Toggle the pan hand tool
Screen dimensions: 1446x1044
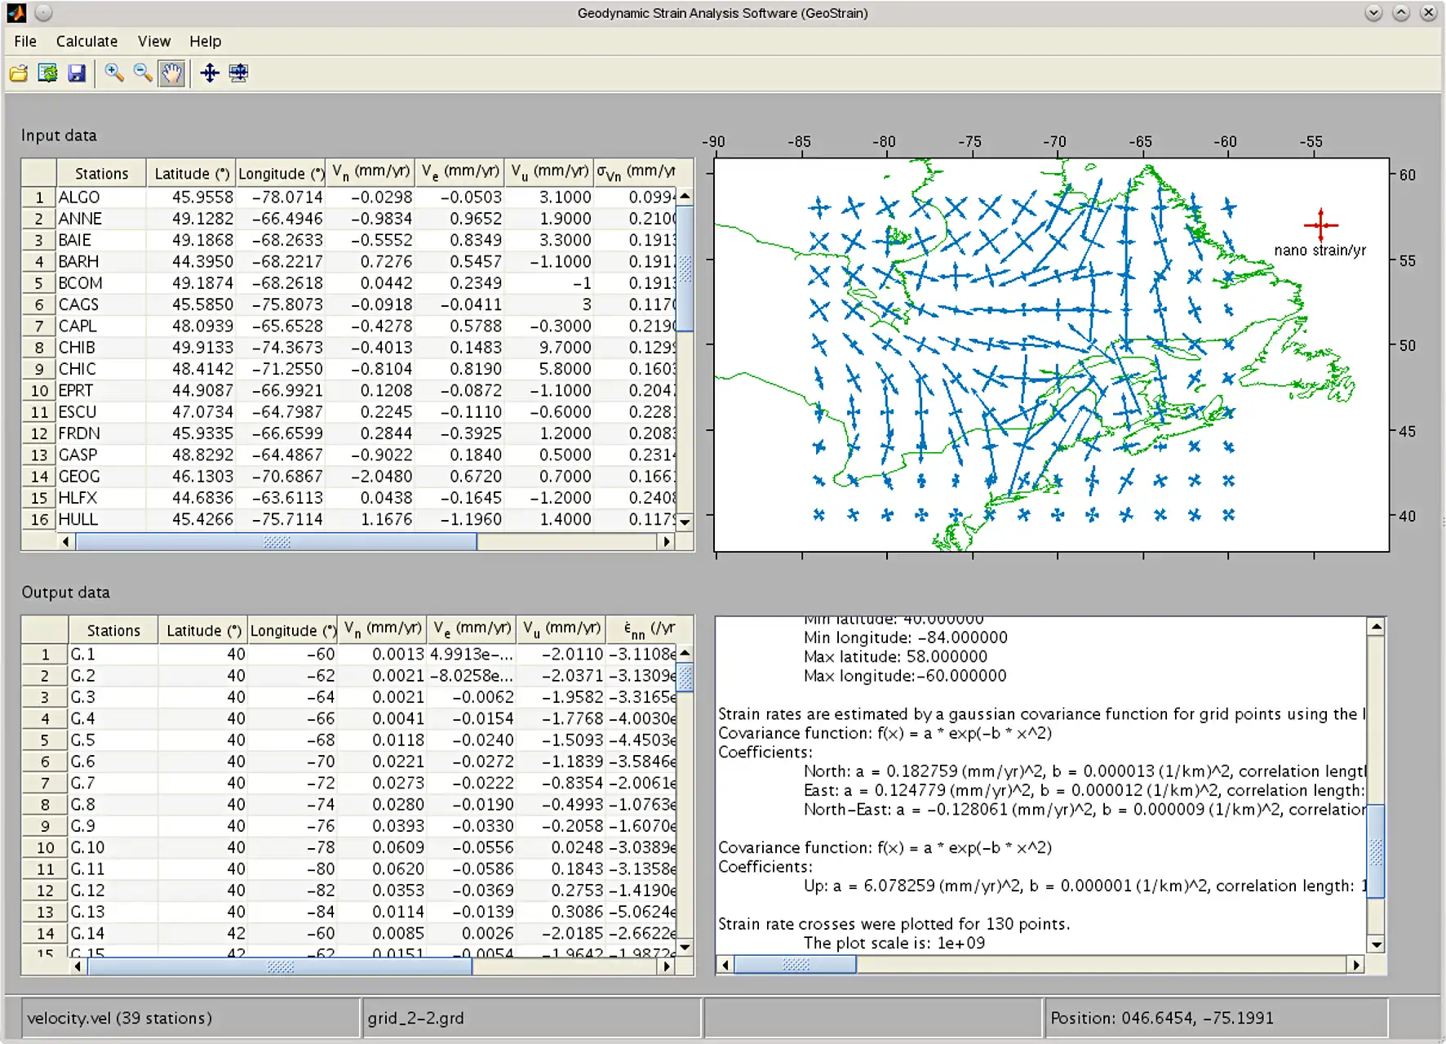click(x=171, y=73)
